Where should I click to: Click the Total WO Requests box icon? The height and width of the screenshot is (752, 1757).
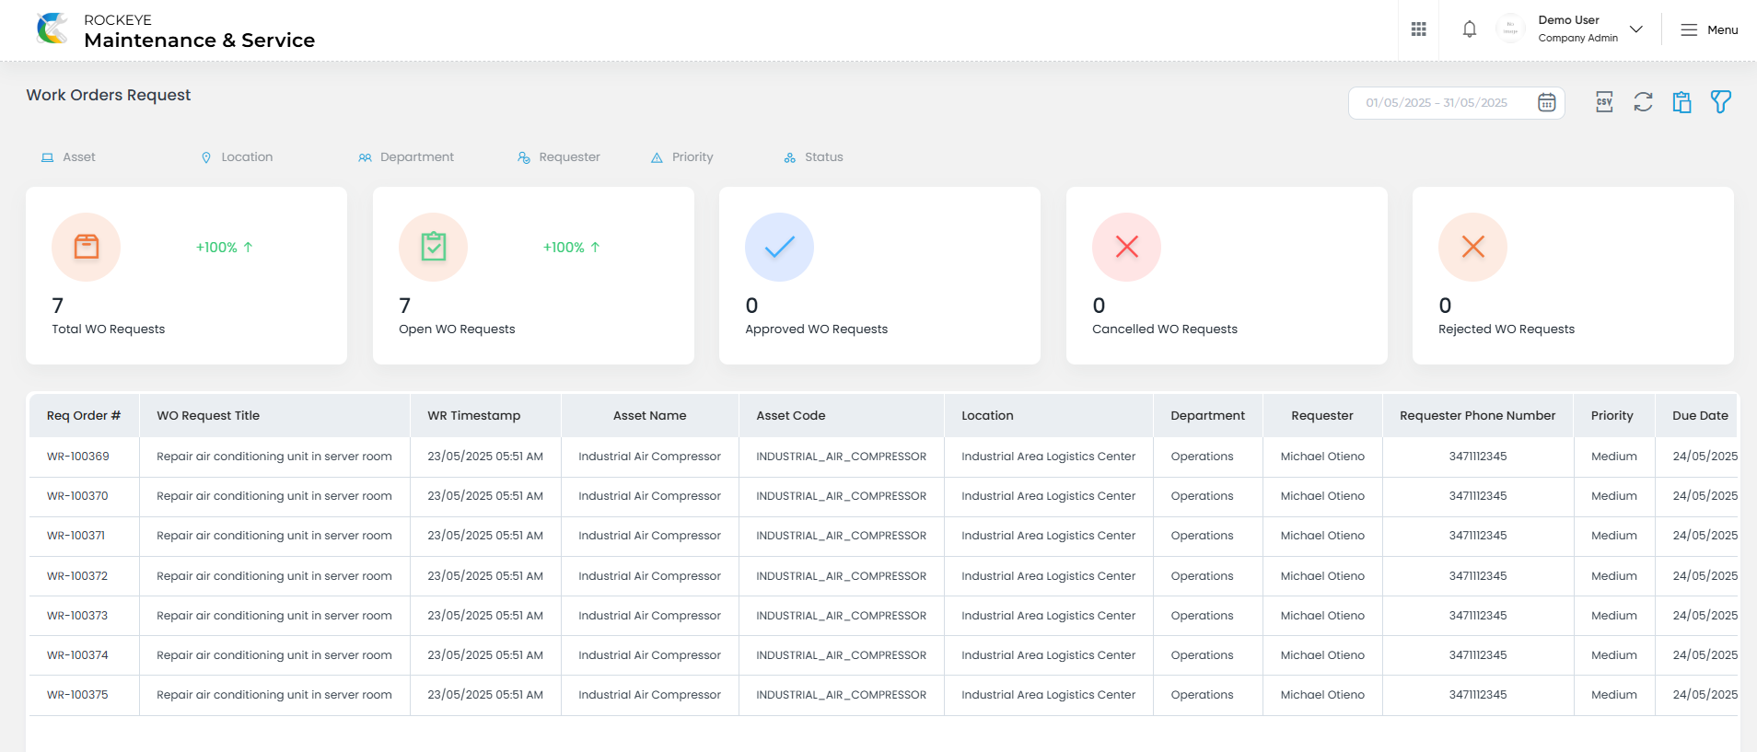(87, 247)
